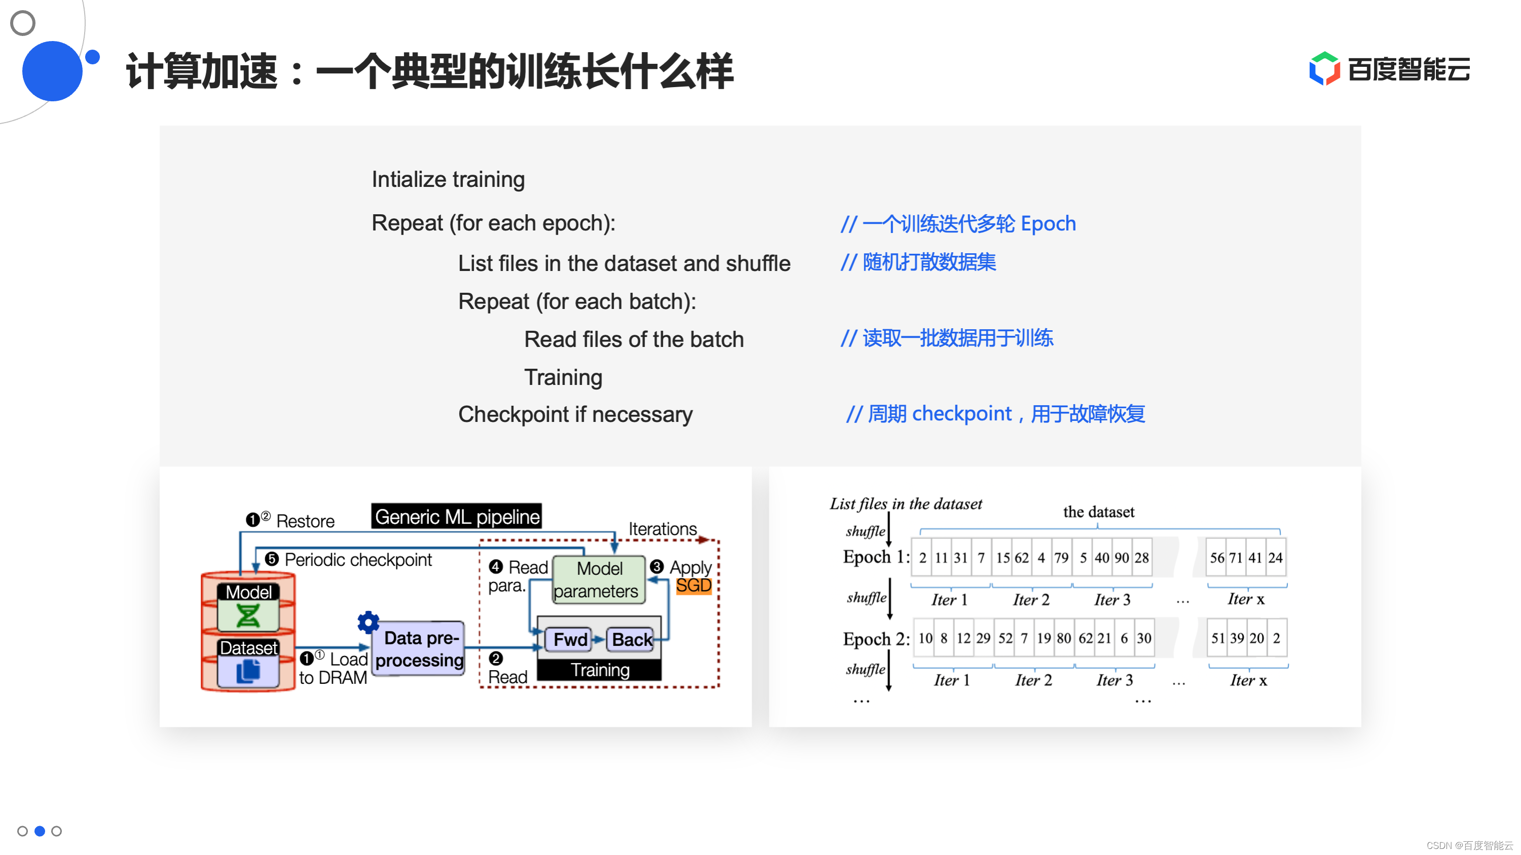Select the first slide indicator dot
Viewport: 1521px width, 855px height.
click(x=22, y=831)
